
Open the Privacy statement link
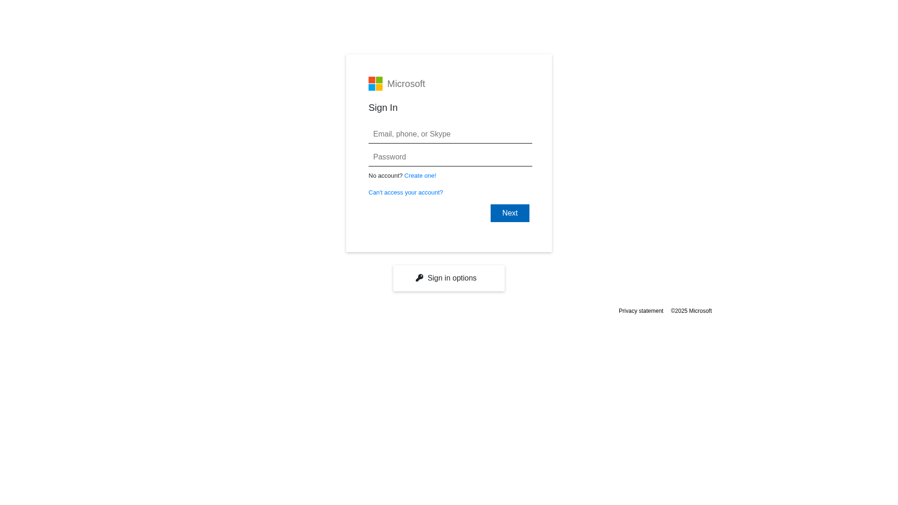click(641, 311)
